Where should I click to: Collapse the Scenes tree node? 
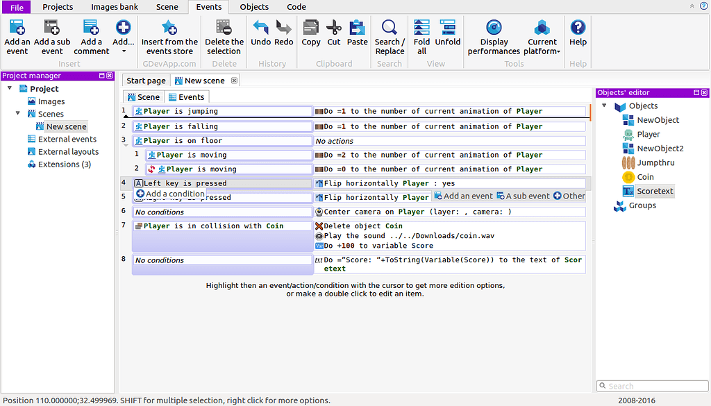click(x=19, y=114)
